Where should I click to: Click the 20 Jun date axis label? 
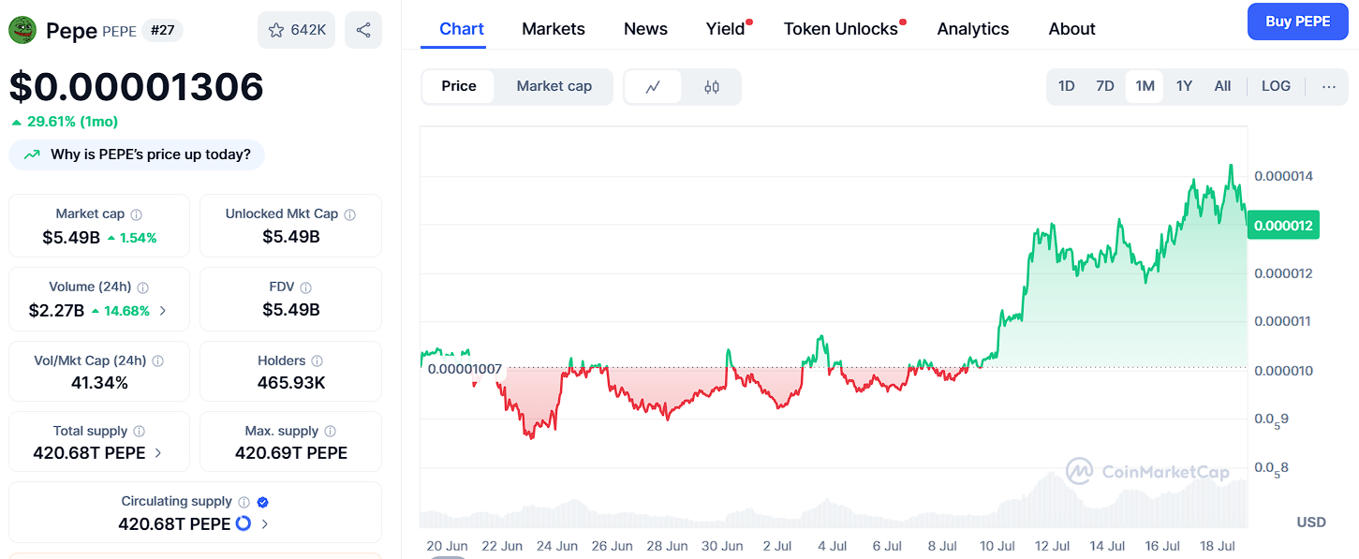click(447, 546)
